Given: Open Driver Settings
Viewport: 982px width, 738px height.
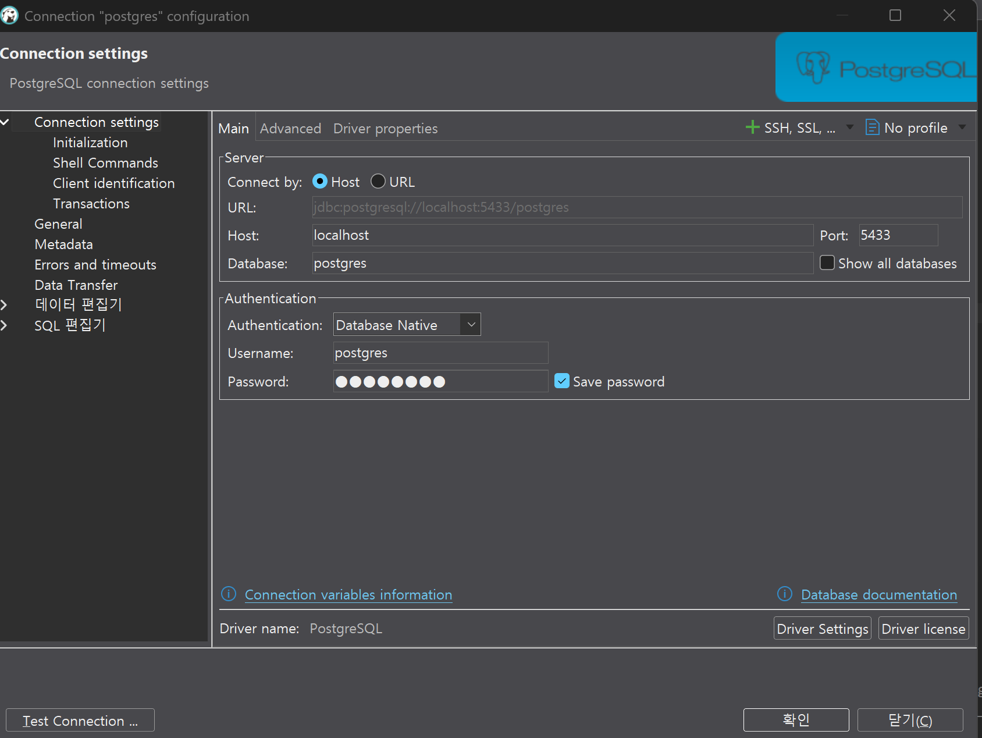Looking at the screenshot, I should click(822, 629).
